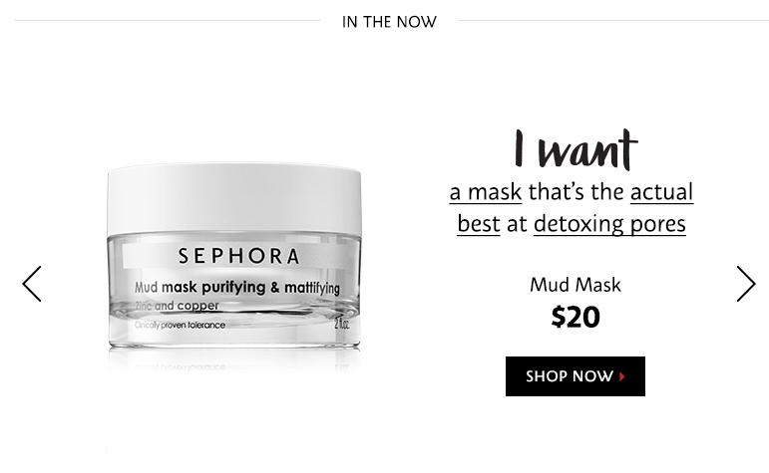
Task: Click the red arrow on Shop Now
Action: [x=621, y=376]
